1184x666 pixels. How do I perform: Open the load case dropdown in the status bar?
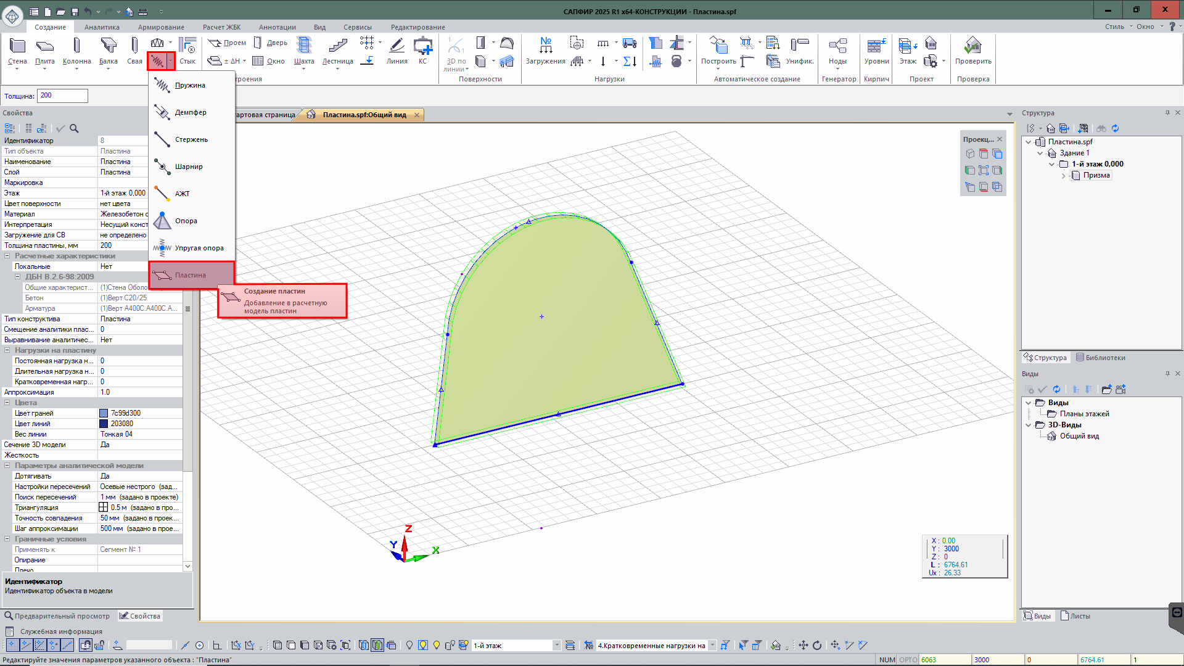pyautogui.click(x=712, y=646)
